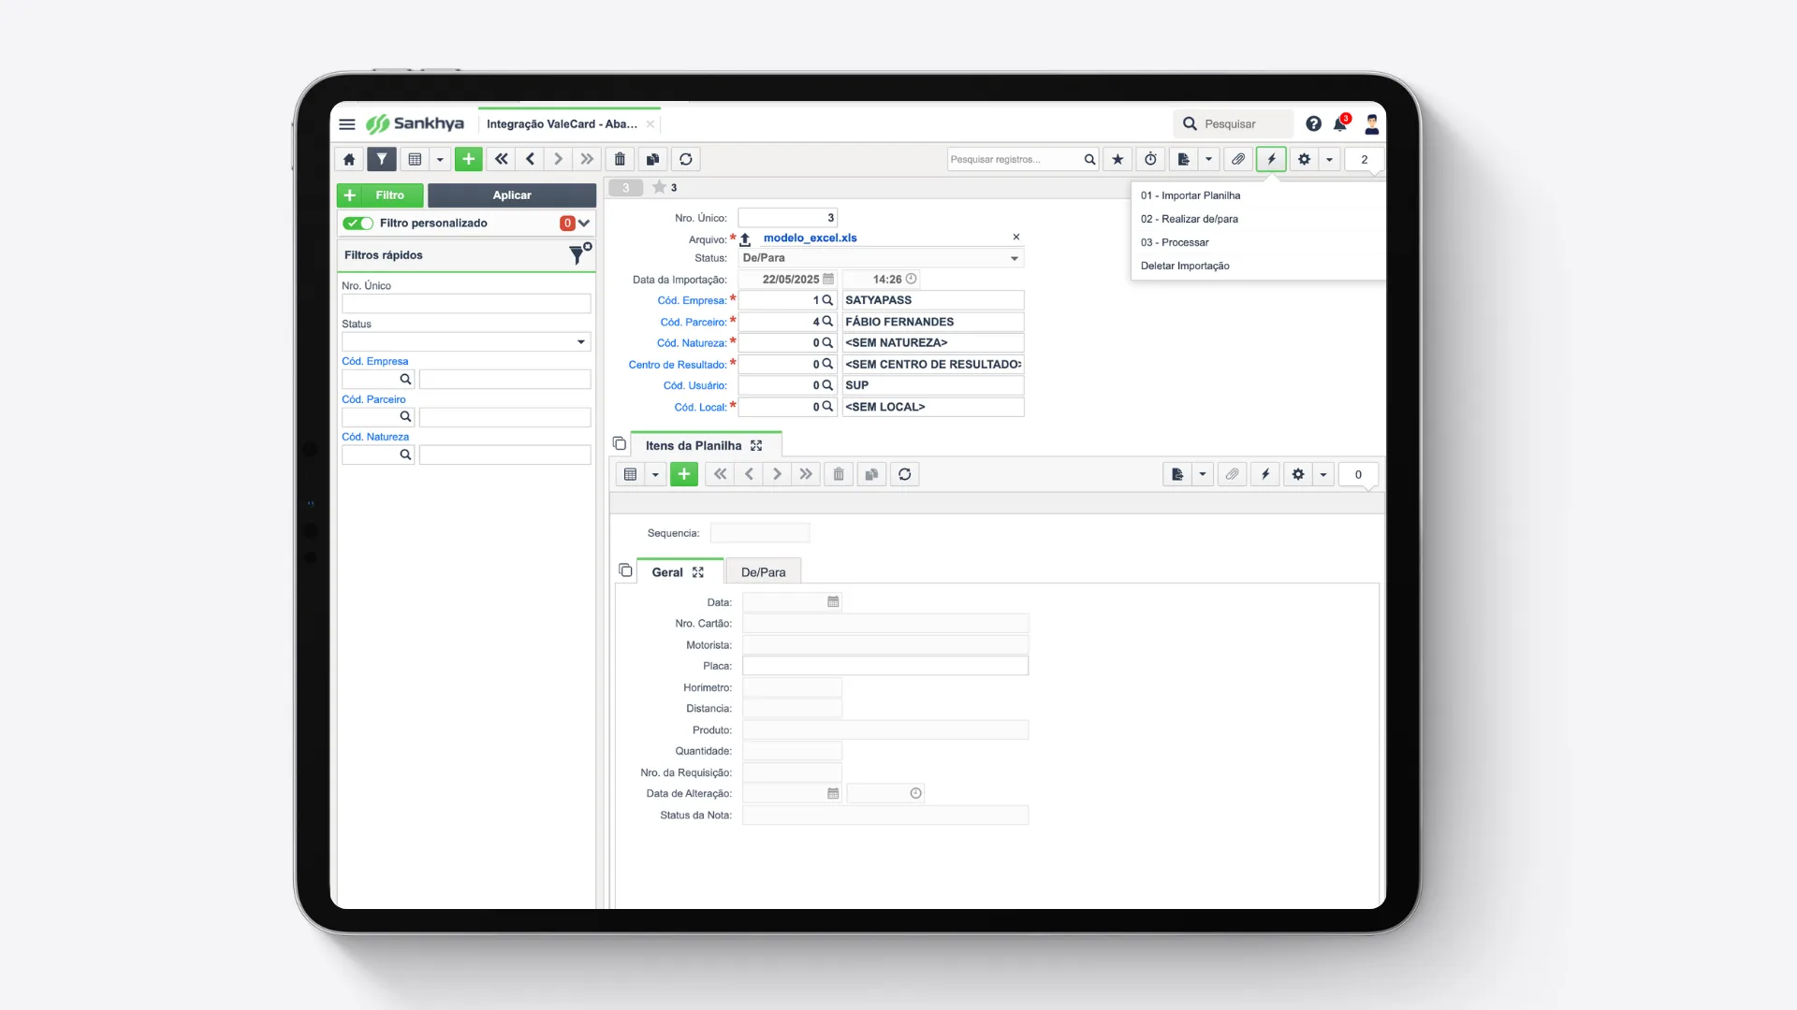
Task: Open settings dropdown arrow in top toolbar
Action: click(x=1329, y=159)
